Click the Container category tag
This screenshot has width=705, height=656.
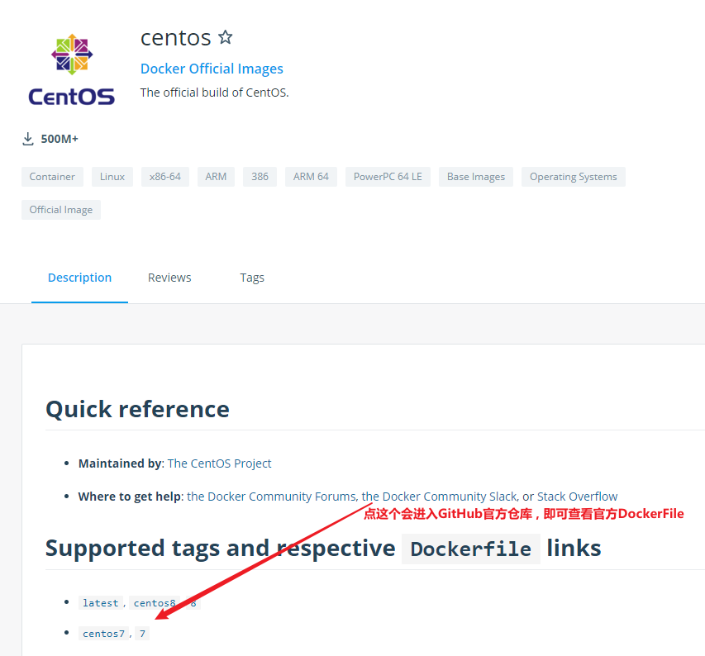52,177
